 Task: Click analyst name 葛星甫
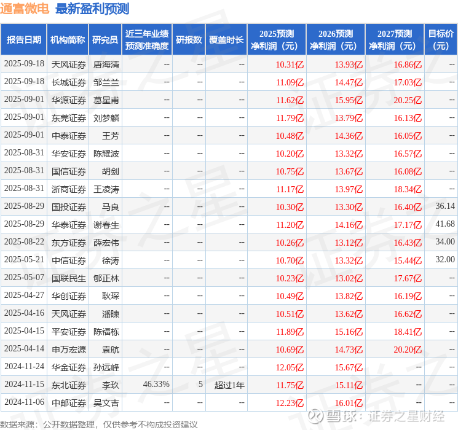click(x=106, y=100)
